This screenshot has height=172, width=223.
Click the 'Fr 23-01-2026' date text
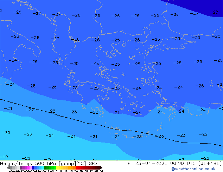tap(147, 164)
